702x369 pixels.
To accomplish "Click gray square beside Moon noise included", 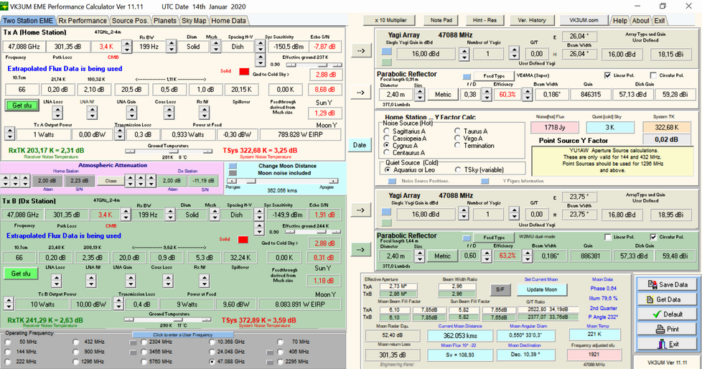I will pyautogui.click(x=233, y=173).
